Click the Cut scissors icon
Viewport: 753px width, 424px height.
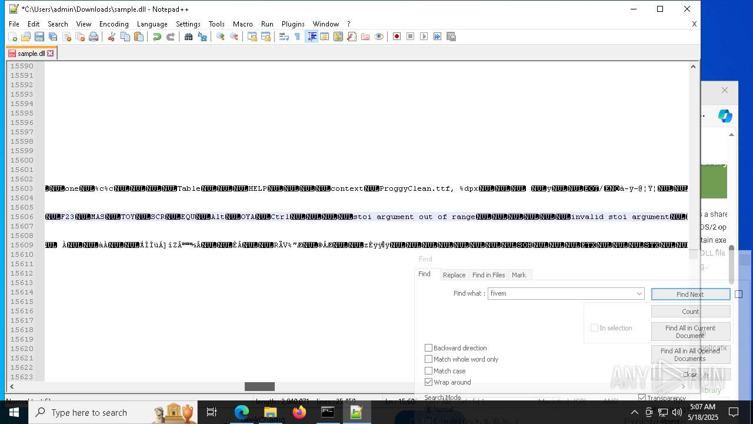[x=111, y=37]
